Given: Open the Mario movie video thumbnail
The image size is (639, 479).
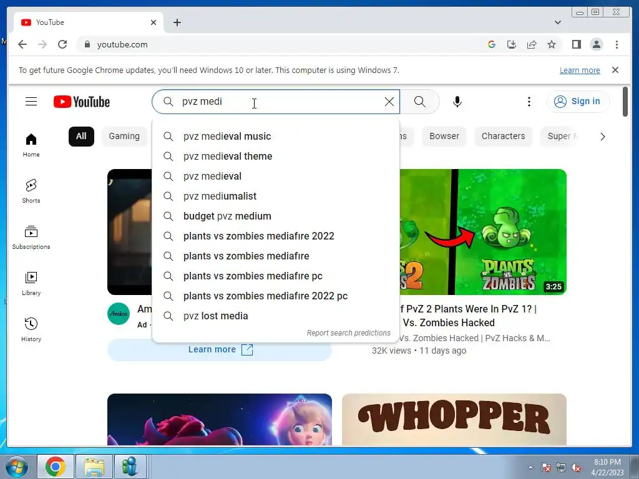Looking at the screenshot, I should click(220, 420).
